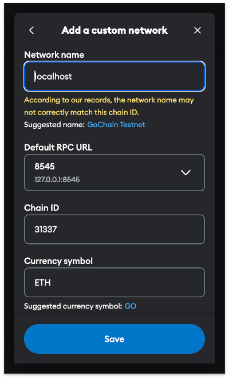Focus the Network name field containing localhost

click(x=114, y=76)
